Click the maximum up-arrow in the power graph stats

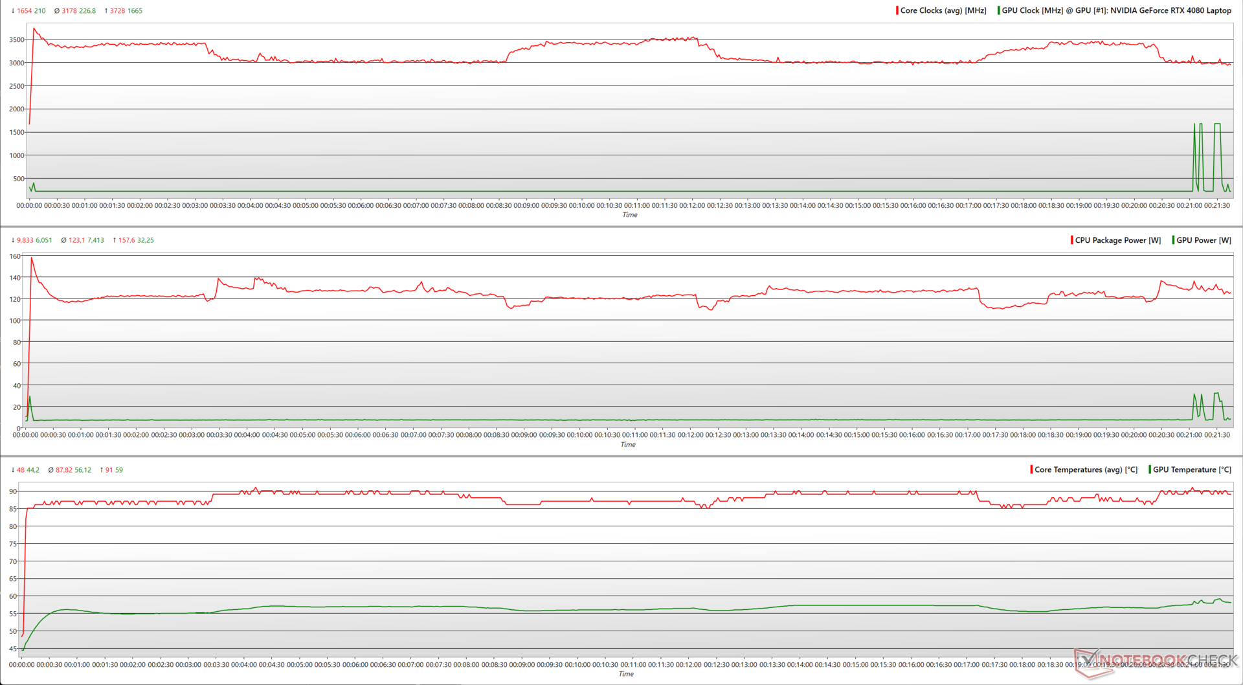(x=115, y=240)
